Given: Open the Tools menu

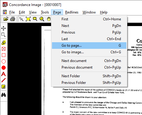Looking at the screenshot, I should [x=45, y=12].
